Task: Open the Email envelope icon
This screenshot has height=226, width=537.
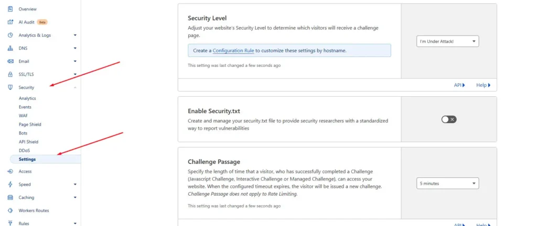Action: coord(10,61)
